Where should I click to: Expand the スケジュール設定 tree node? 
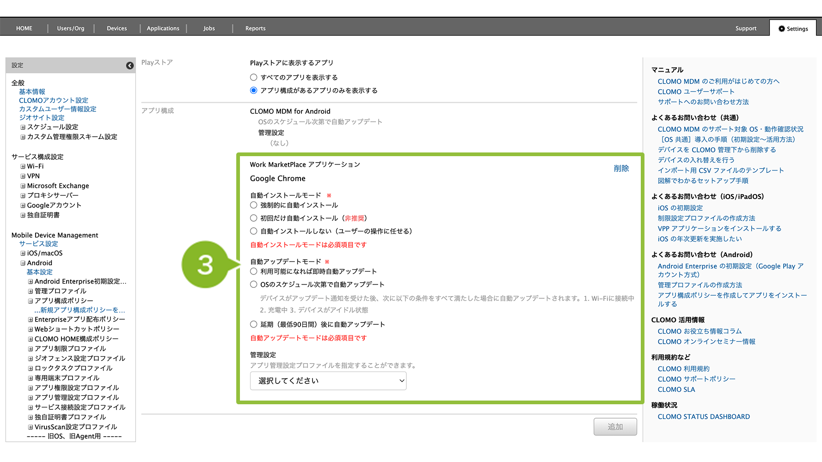tap(23, 127)
